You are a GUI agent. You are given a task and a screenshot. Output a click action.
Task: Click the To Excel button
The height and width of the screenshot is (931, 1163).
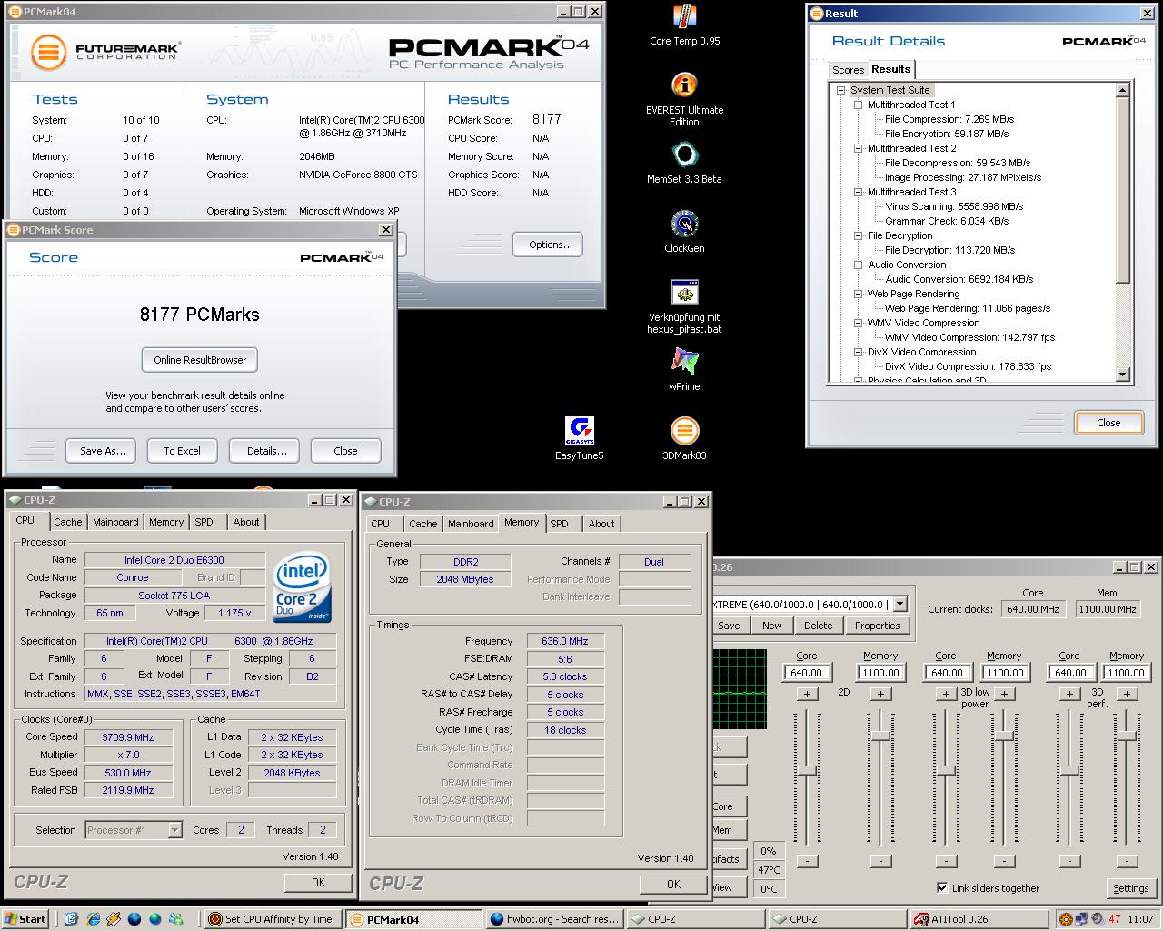182,451
